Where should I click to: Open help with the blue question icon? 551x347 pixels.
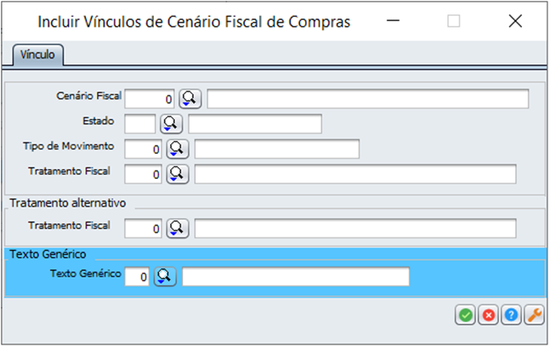pyautogui.click(x=510, y=315)
